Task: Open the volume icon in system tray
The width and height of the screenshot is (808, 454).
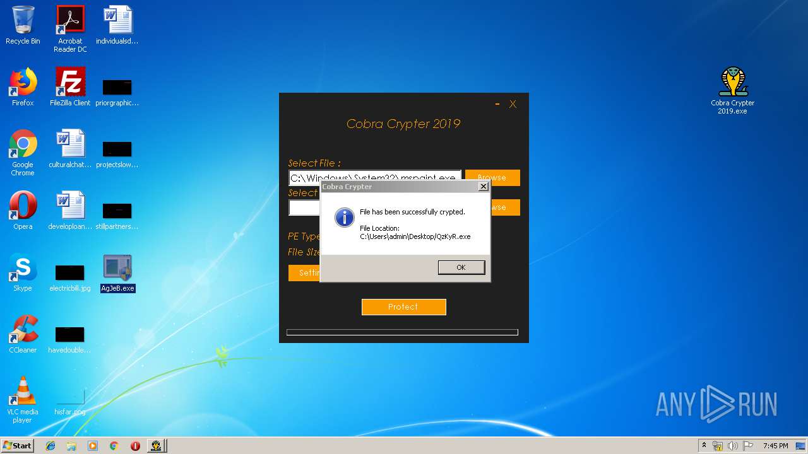Action: [x=733, y=446]
